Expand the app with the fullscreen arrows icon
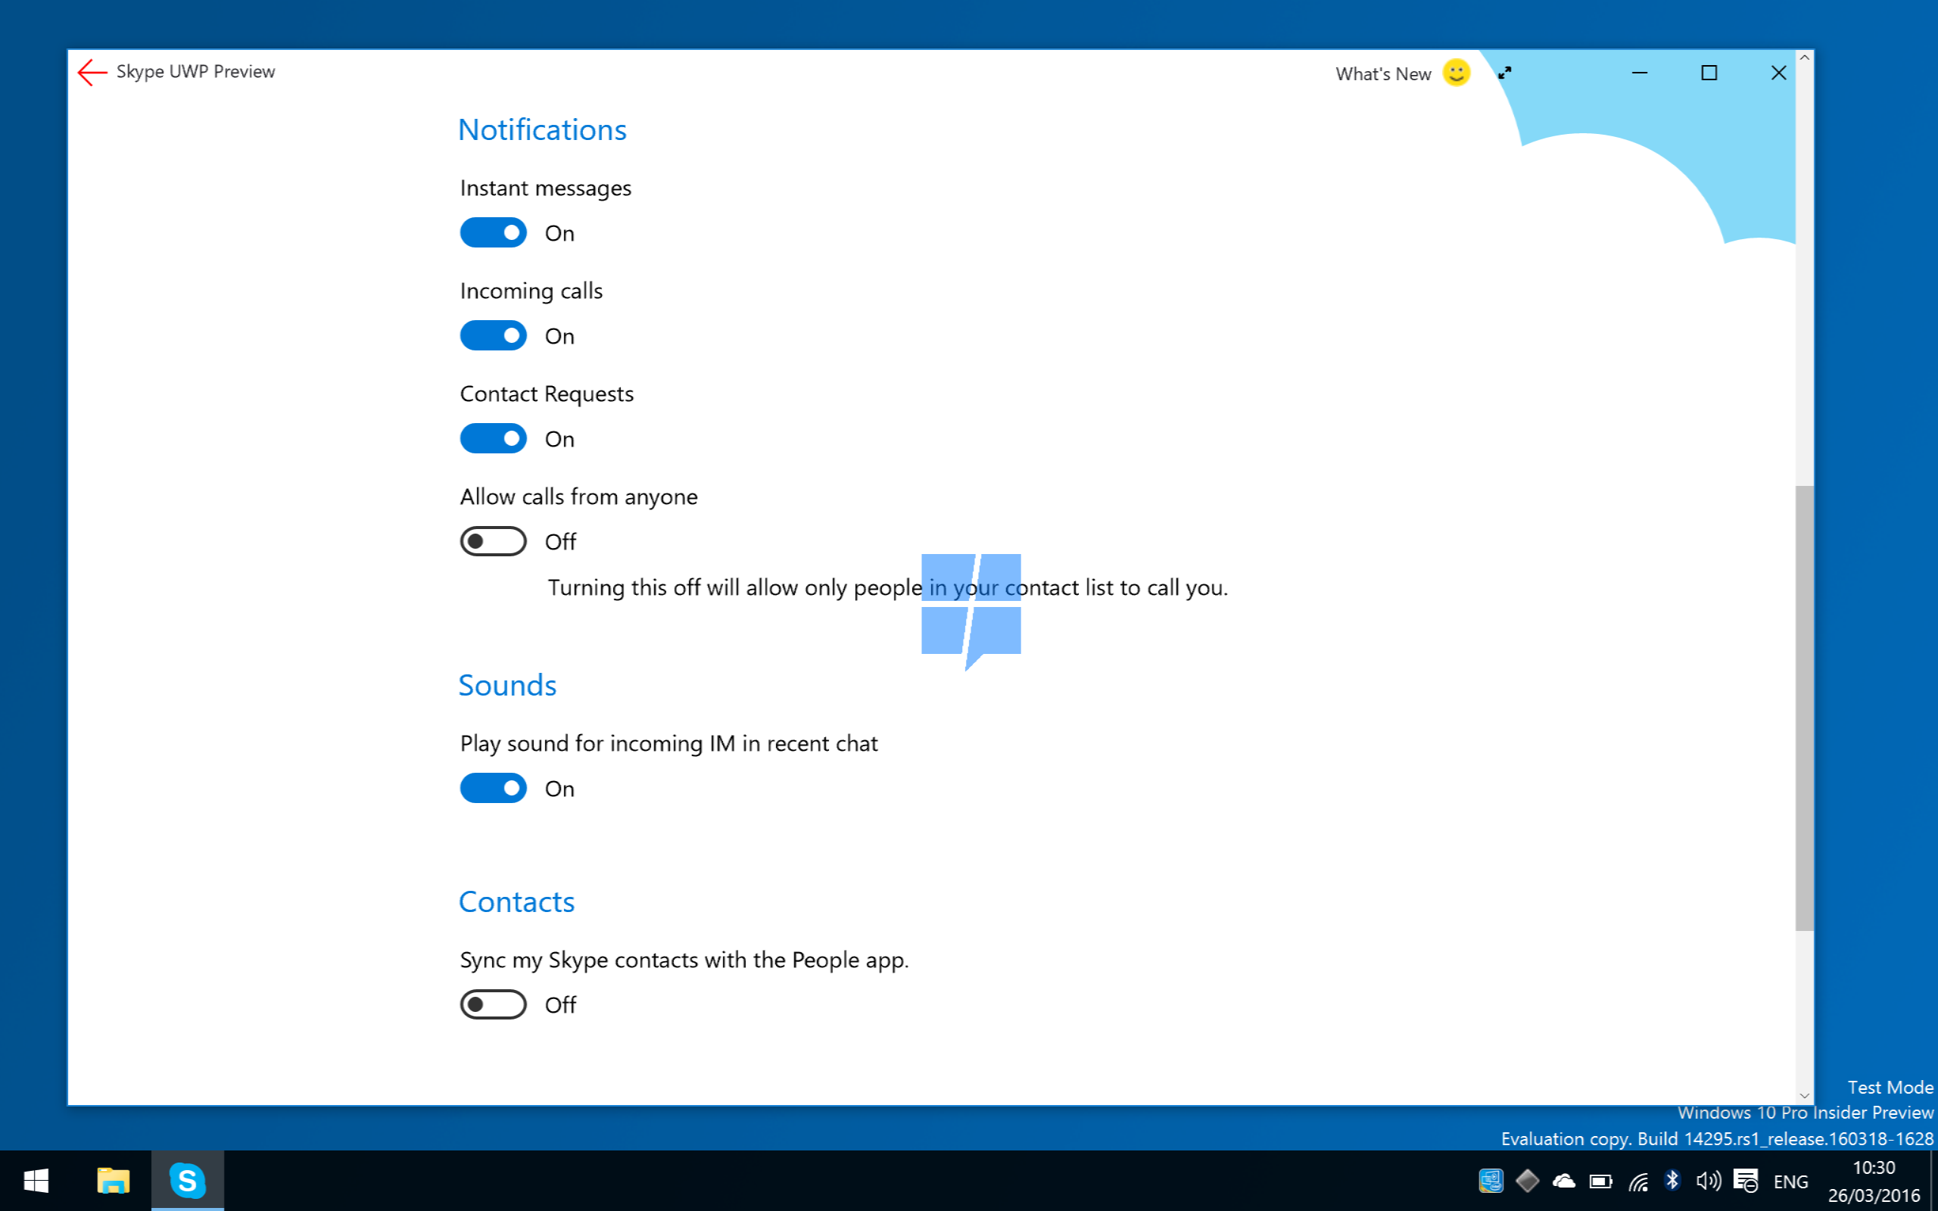 tap(1505, 73)
